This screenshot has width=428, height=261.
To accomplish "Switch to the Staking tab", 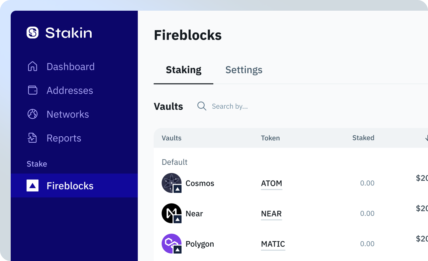I will pos(184,70).
